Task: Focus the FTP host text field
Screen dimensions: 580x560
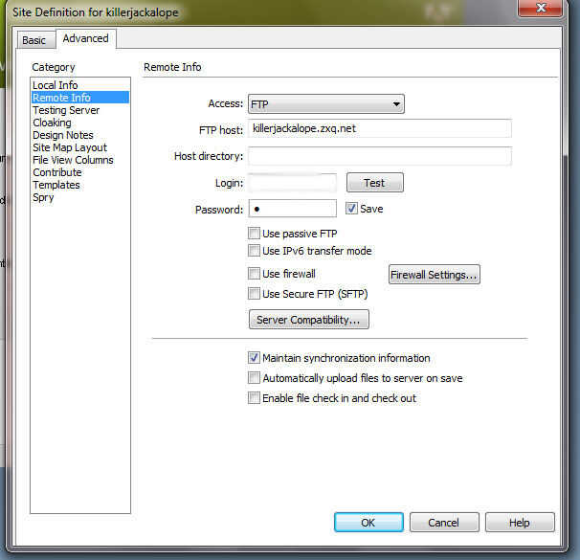Action: coord(380,128)
